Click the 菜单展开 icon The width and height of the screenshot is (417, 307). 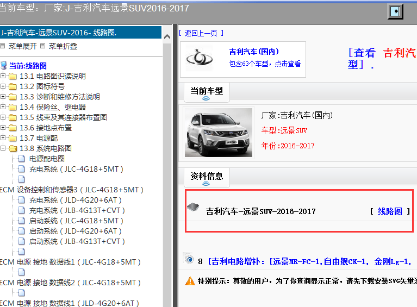2,46
